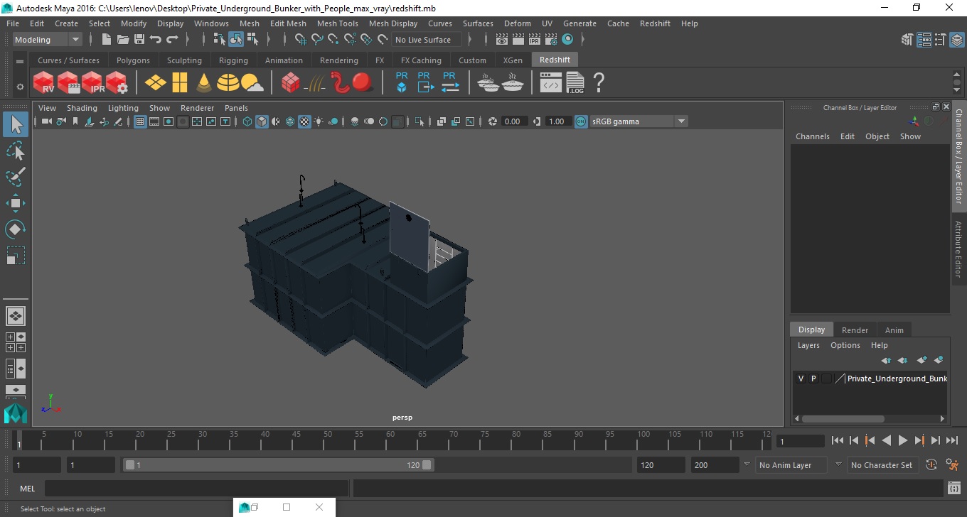Open the Attribute Editor side tab
This screenshot has height=517, width=967.
coord(958,249)
